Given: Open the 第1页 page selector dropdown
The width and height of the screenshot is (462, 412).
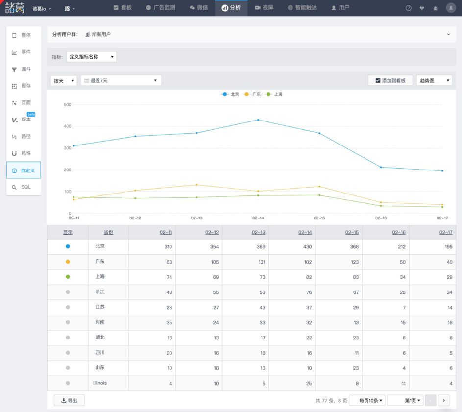Looking at the screenshot, I should pyautogui.click(x=405, y=400).
